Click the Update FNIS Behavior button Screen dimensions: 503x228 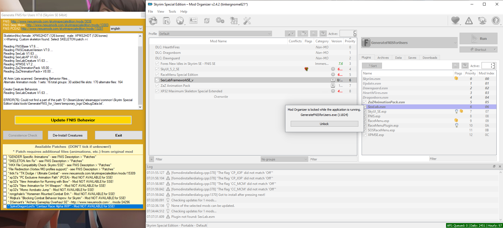(73, 120)
